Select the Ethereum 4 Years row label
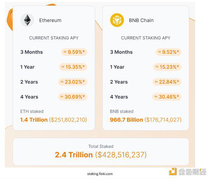Image resolution: width=210 pixels, height=179 pixels. tap(29, 97)
